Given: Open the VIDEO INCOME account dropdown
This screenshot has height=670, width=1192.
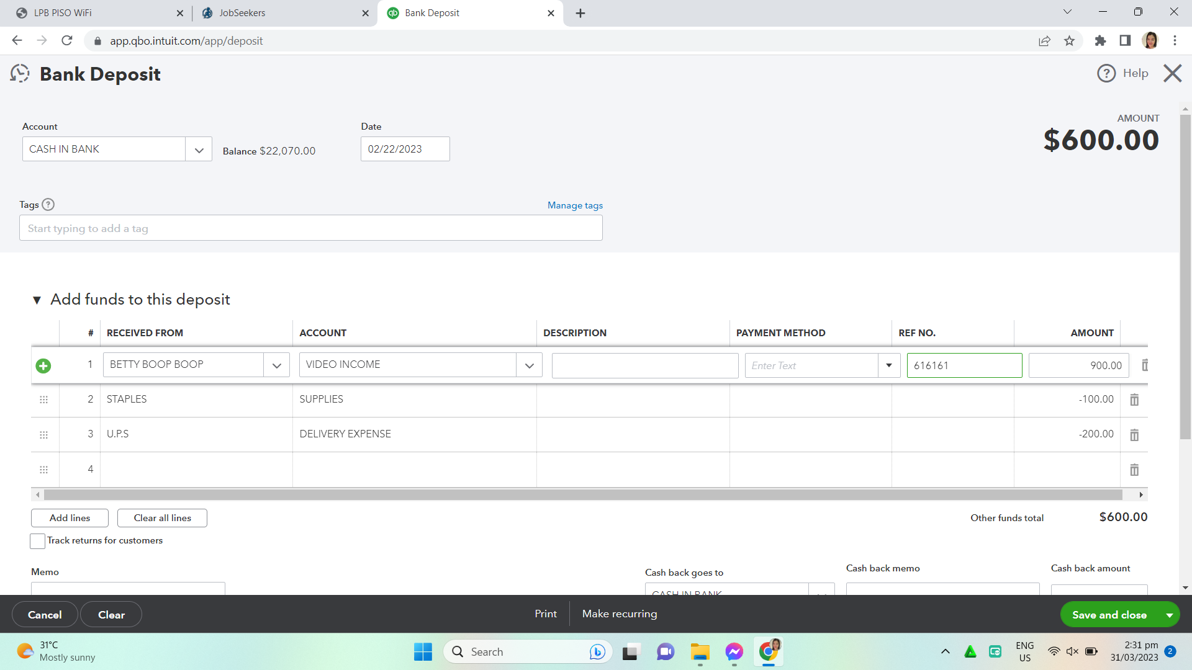Looking at the screenshot, I should coord(529,365).
